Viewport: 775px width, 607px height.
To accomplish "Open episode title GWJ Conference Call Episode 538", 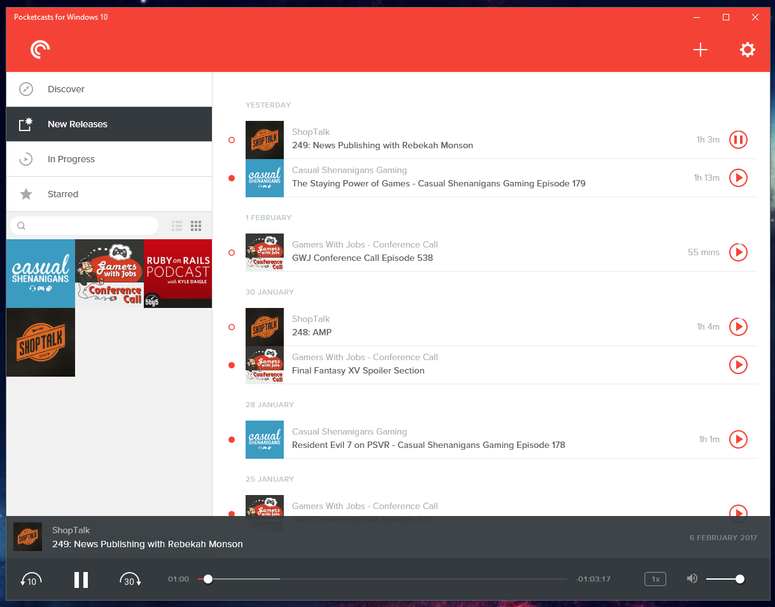I will (362, 258).
